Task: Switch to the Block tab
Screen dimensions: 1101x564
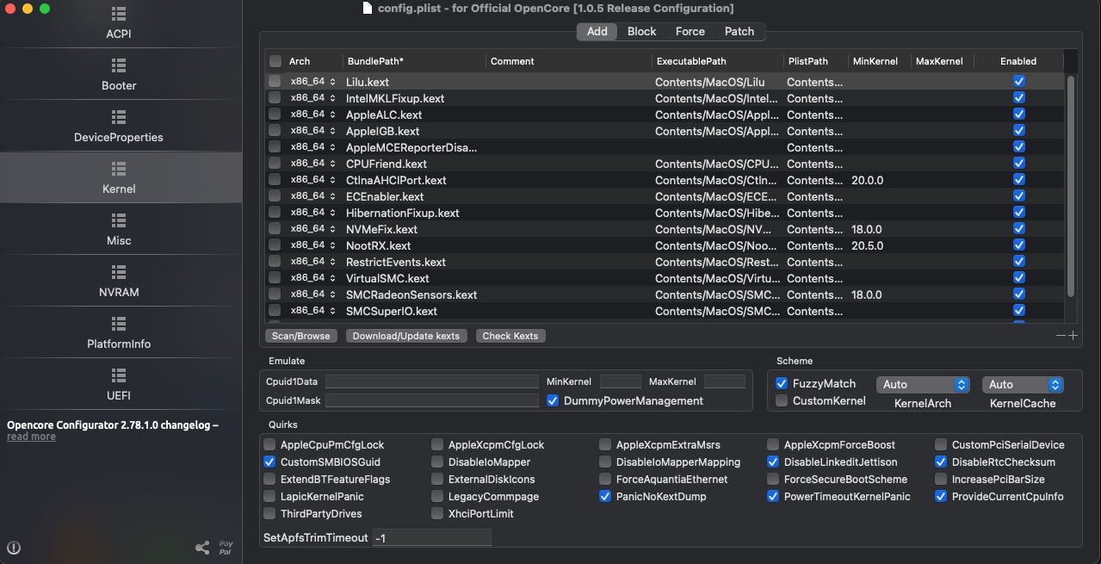Action: tap(641, 32)
